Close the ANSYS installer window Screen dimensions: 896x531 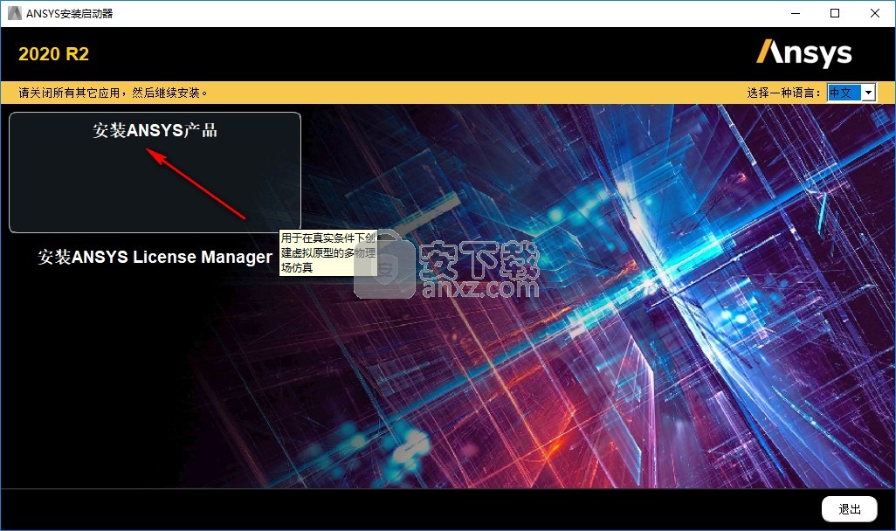click(875, 13)
